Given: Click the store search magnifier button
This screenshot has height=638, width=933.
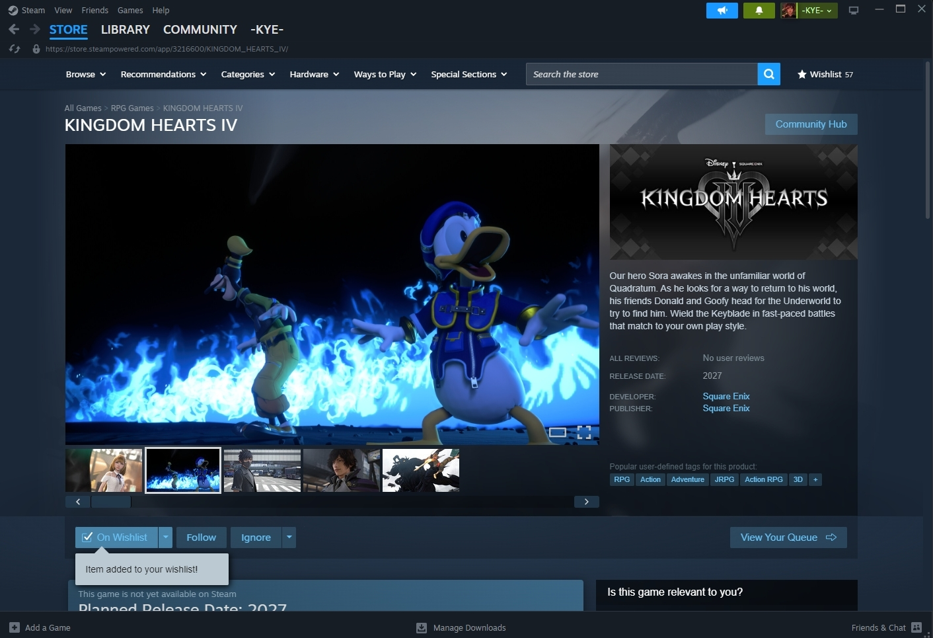Looking at the screenshot, I should [x=769, y=74].
